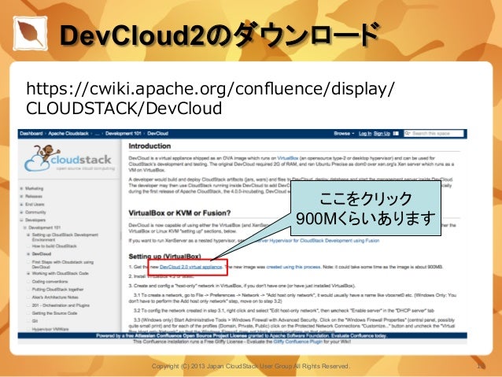Open '201 - Orchestration and Plugins' page

coord(61,305)
